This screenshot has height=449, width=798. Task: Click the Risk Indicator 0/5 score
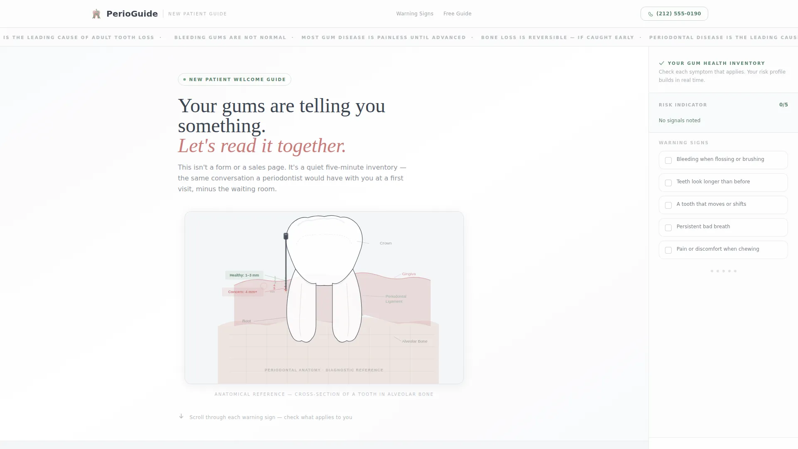[x=783, y=105]
